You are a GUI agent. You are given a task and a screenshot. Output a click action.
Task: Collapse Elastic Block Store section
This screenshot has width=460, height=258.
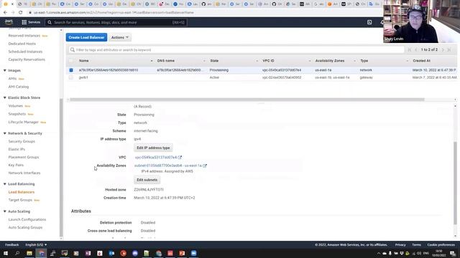click(5, 97)
